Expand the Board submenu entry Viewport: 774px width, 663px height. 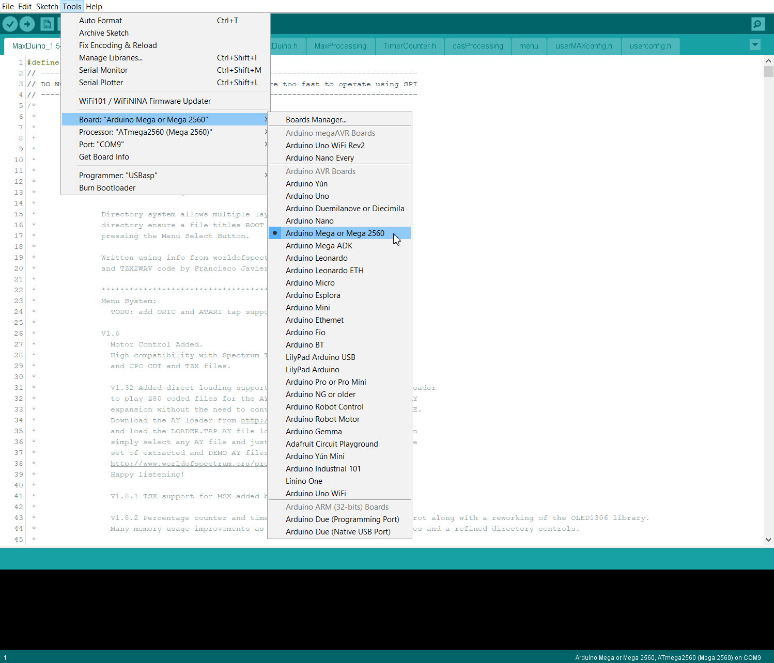click(x=165, y=120)
